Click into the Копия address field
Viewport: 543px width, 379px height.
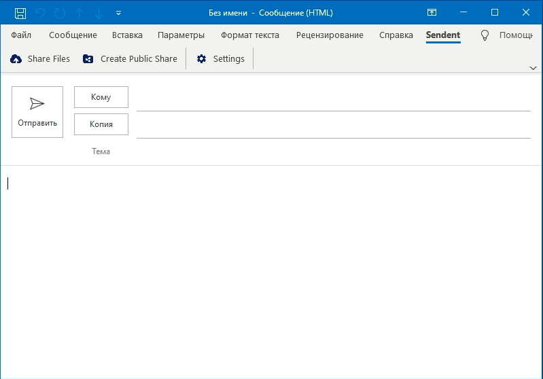coord(334,126)
